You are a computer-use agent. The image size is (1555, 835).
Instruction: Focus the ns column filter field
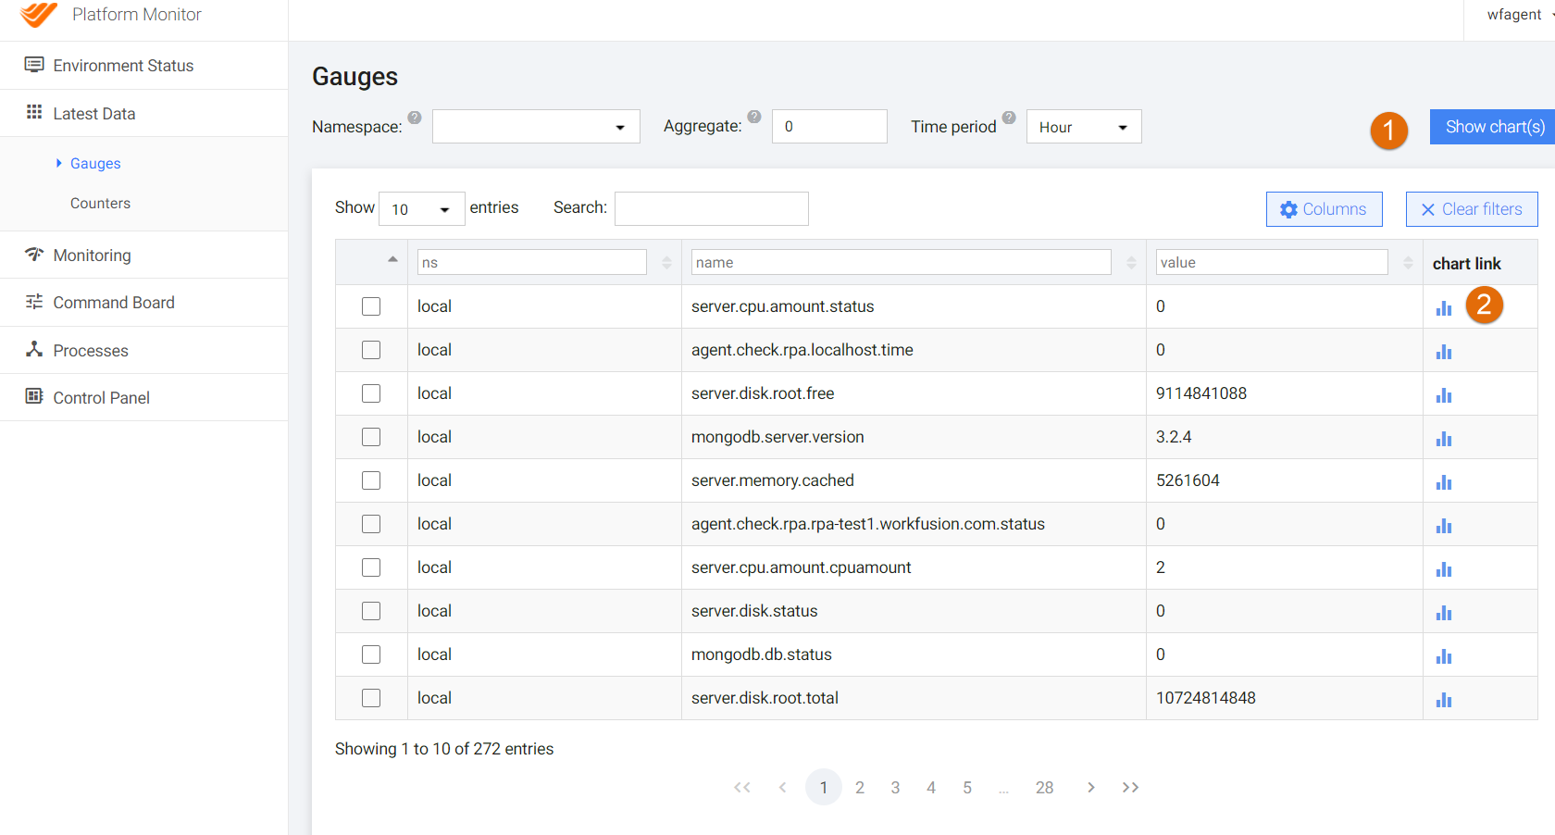coord(532,262)
